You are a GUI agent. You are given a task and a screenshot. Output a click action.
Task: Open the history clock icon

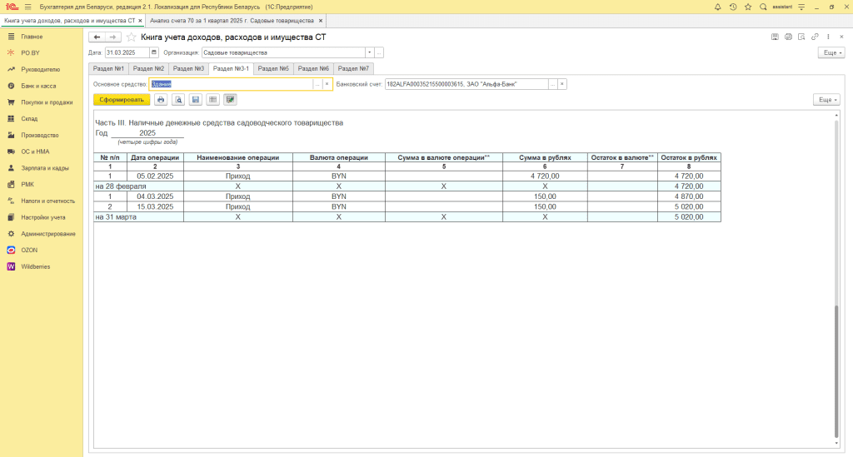733,7
